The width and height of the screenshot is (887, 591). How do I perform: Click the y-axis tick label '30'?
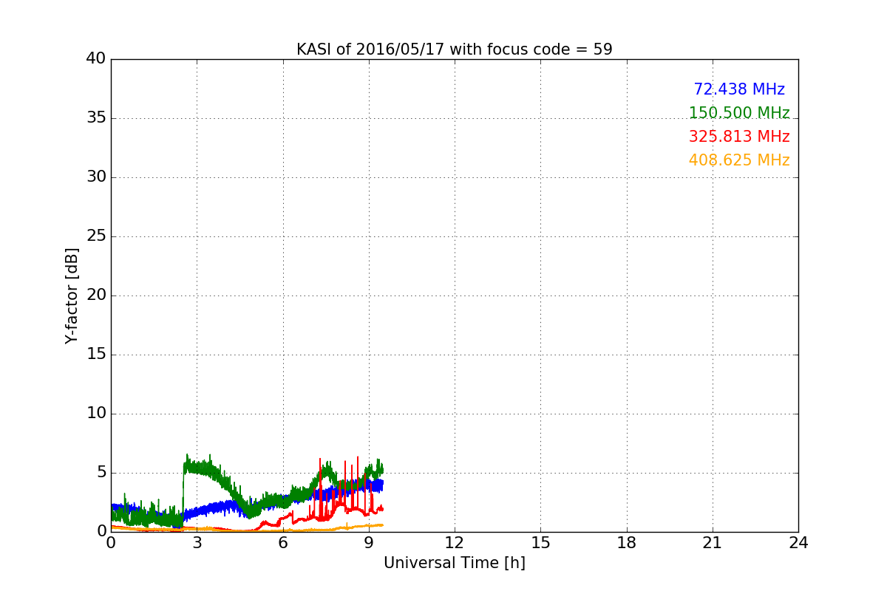coord(96,177)
